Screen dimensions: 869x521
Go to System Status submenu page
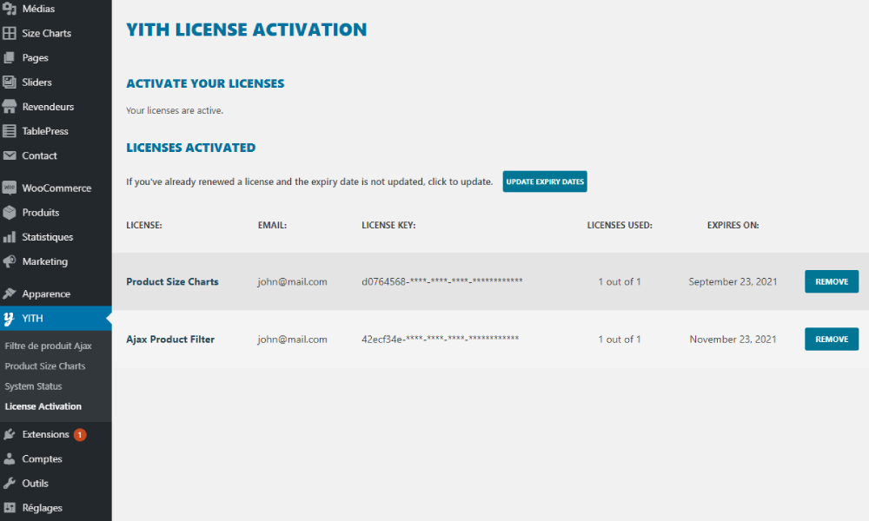point(33,386)
